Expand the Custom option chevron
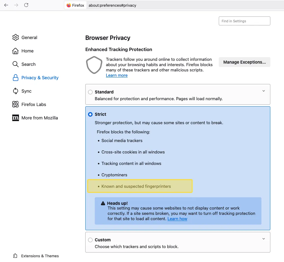The image size is (284, 262). (264, 239)
